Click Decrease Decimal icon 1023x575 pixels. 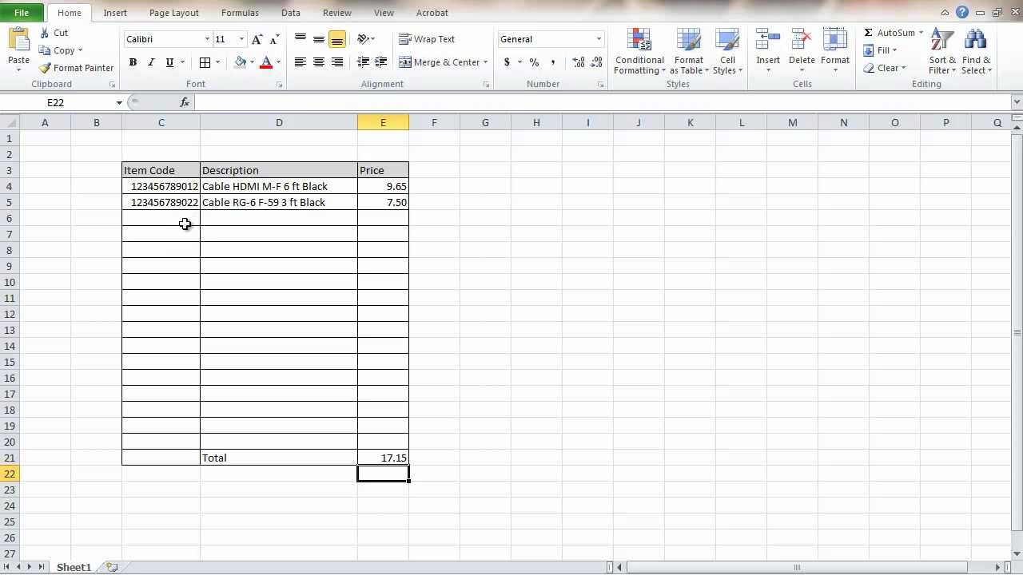click(x=597, y=62)
